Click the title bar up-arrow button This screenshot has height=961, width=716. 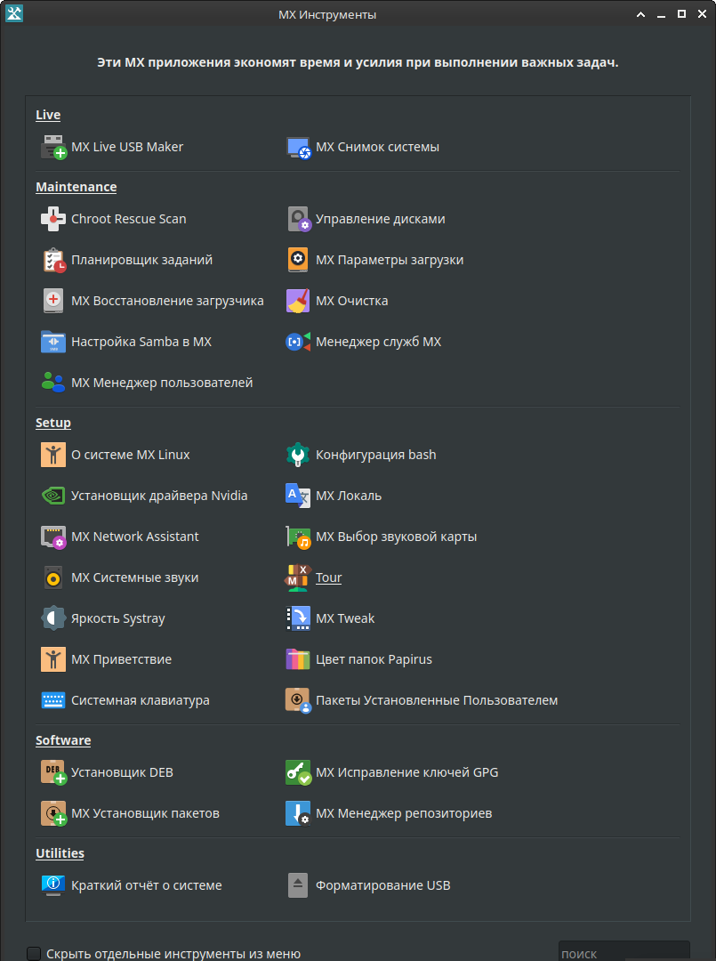(640, 14)
